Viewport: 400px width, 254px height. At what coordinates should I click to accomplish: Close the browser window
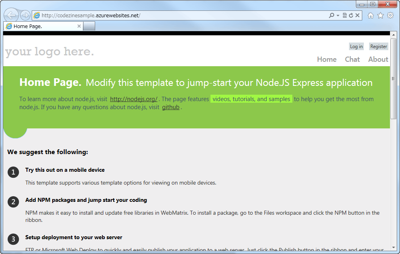(x=388, y=4)
